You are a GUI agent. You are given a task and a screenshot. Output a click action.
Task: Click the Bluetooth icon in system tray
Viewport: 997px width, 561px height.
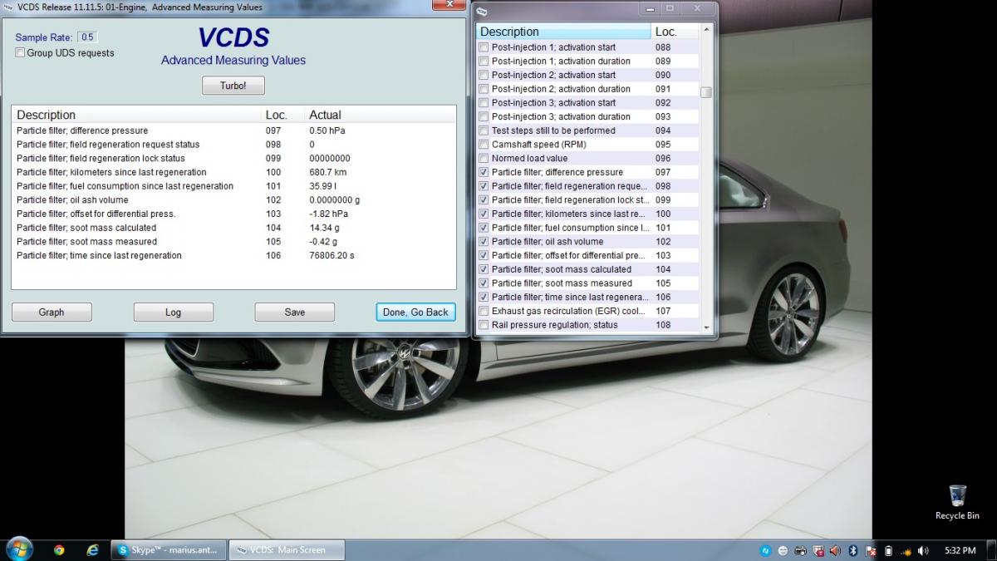coord(853,550)
